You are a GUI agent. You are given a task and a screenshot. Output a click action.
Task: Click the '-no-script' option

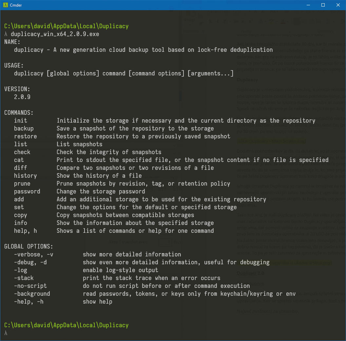coord(30,286)
